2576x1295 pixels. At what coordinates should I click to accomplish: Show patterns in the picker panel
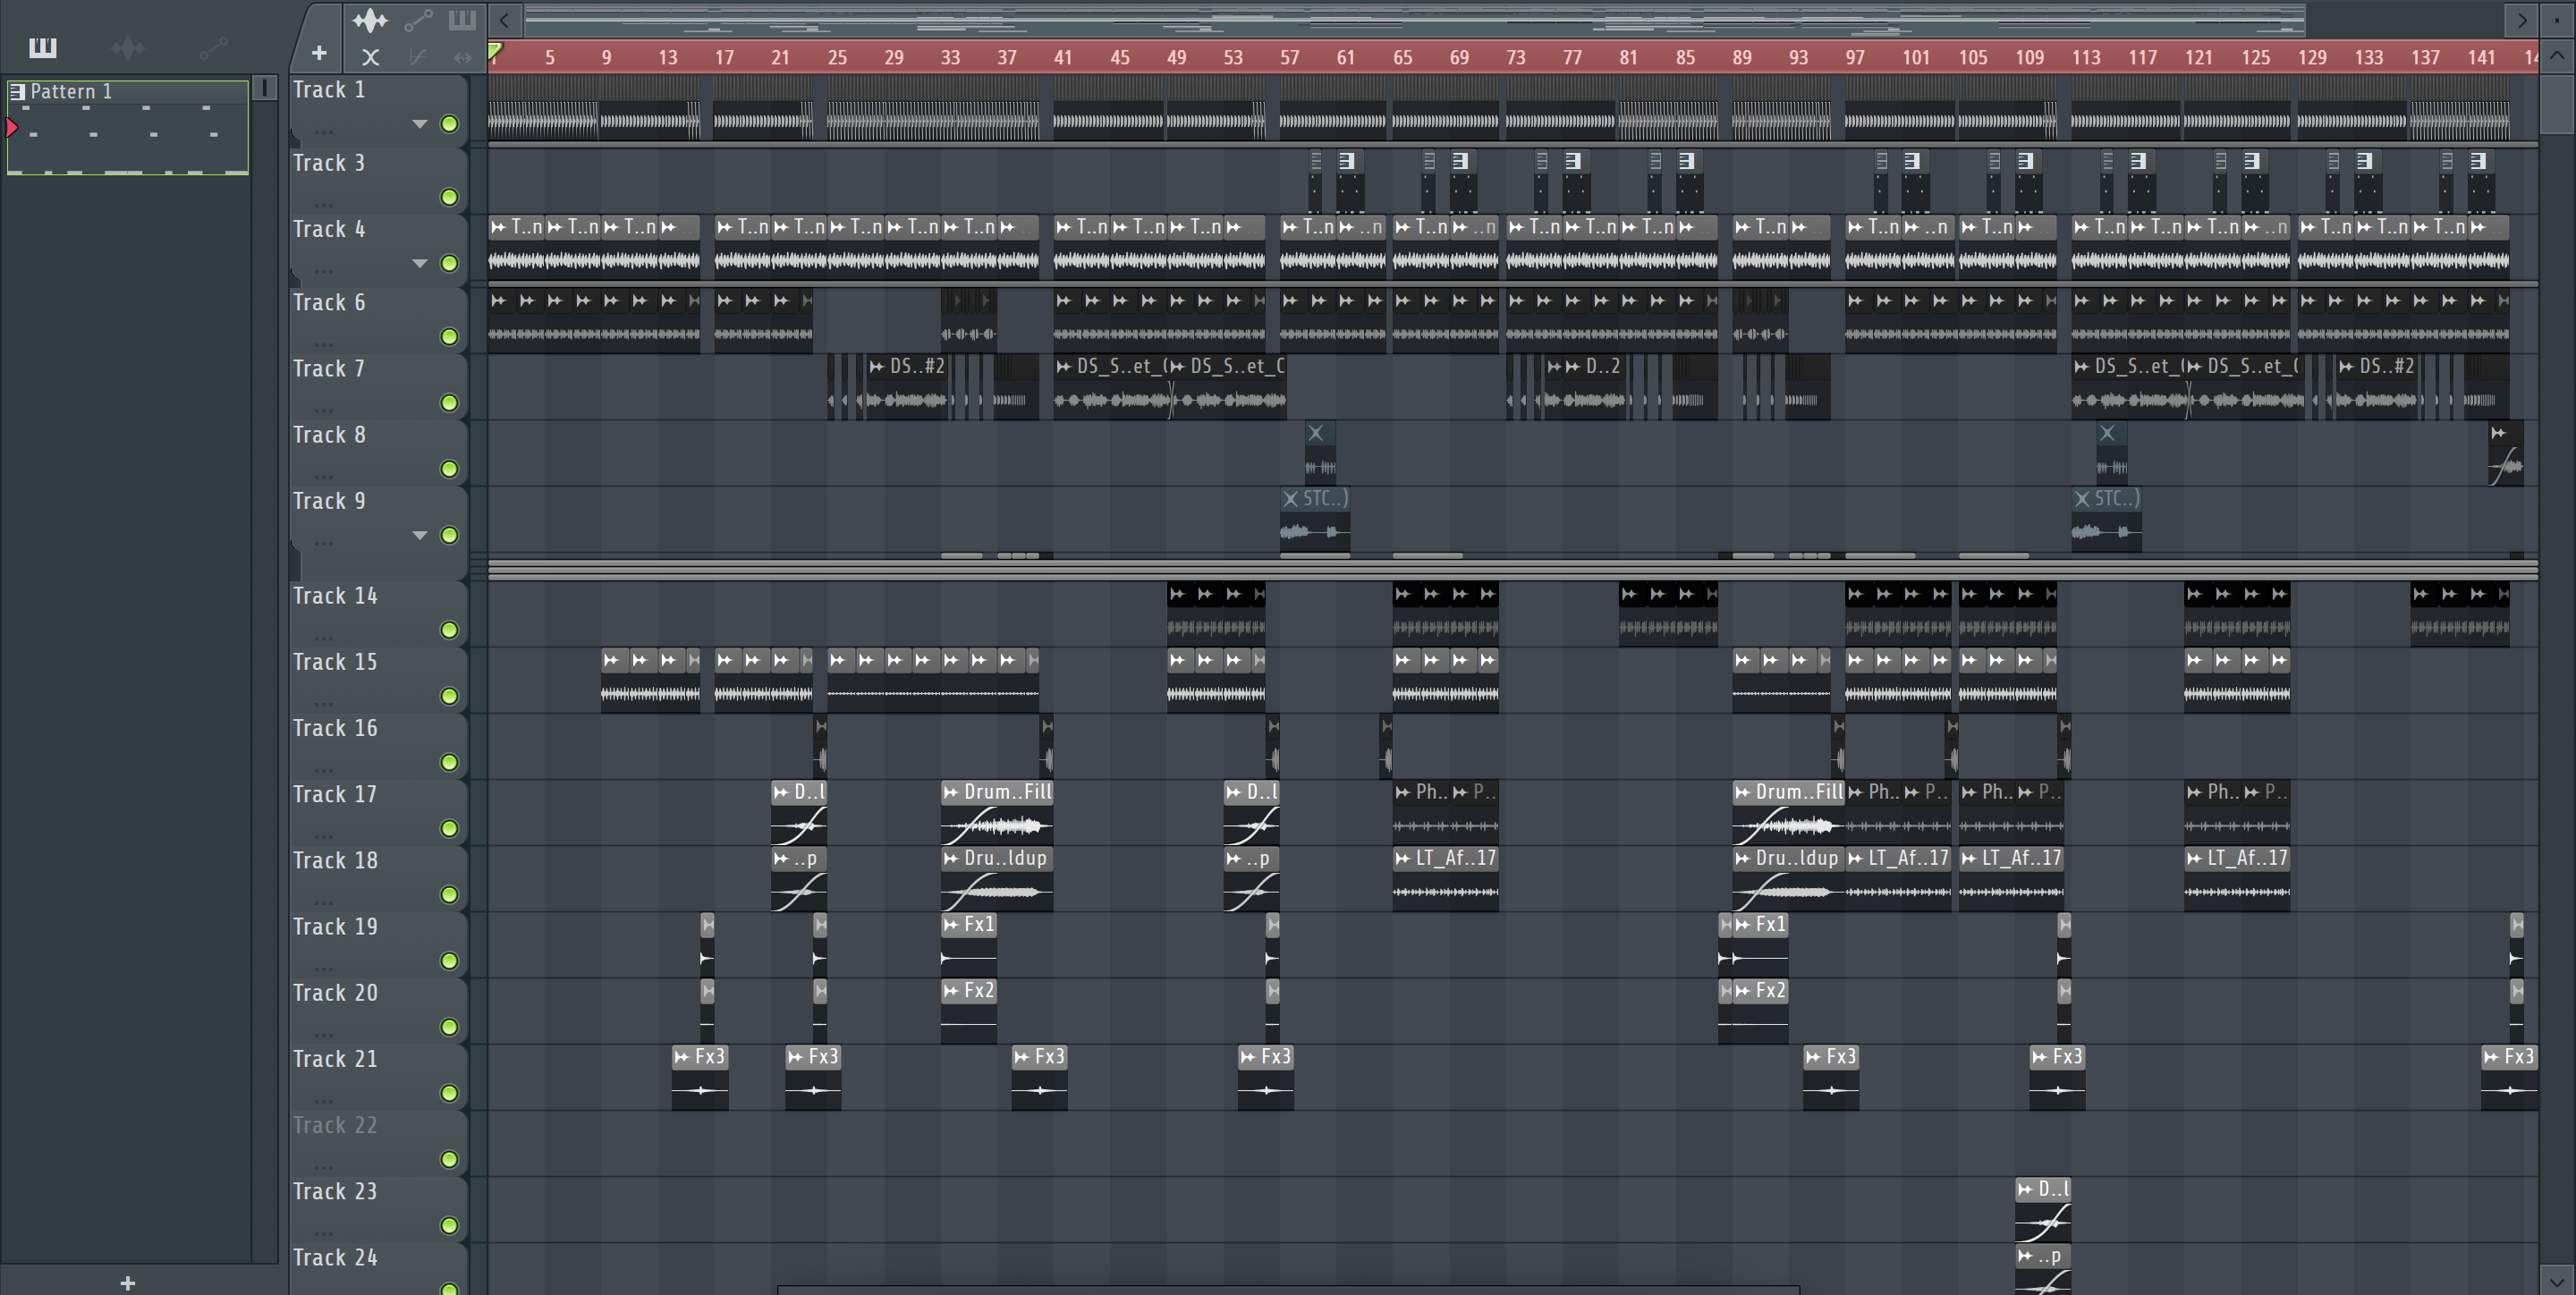click(42, 47)
